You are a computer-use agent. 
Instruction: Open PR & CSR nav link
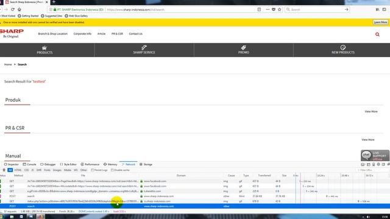coord(117,34)
